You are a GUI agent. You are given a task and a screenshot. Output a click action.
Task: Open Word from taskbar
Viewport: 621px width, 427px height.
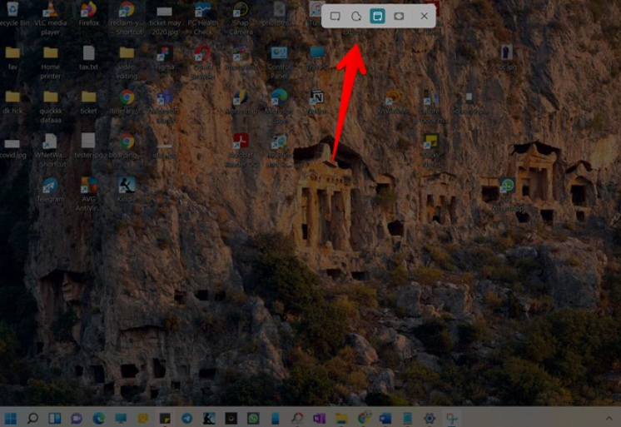point(385,418)
